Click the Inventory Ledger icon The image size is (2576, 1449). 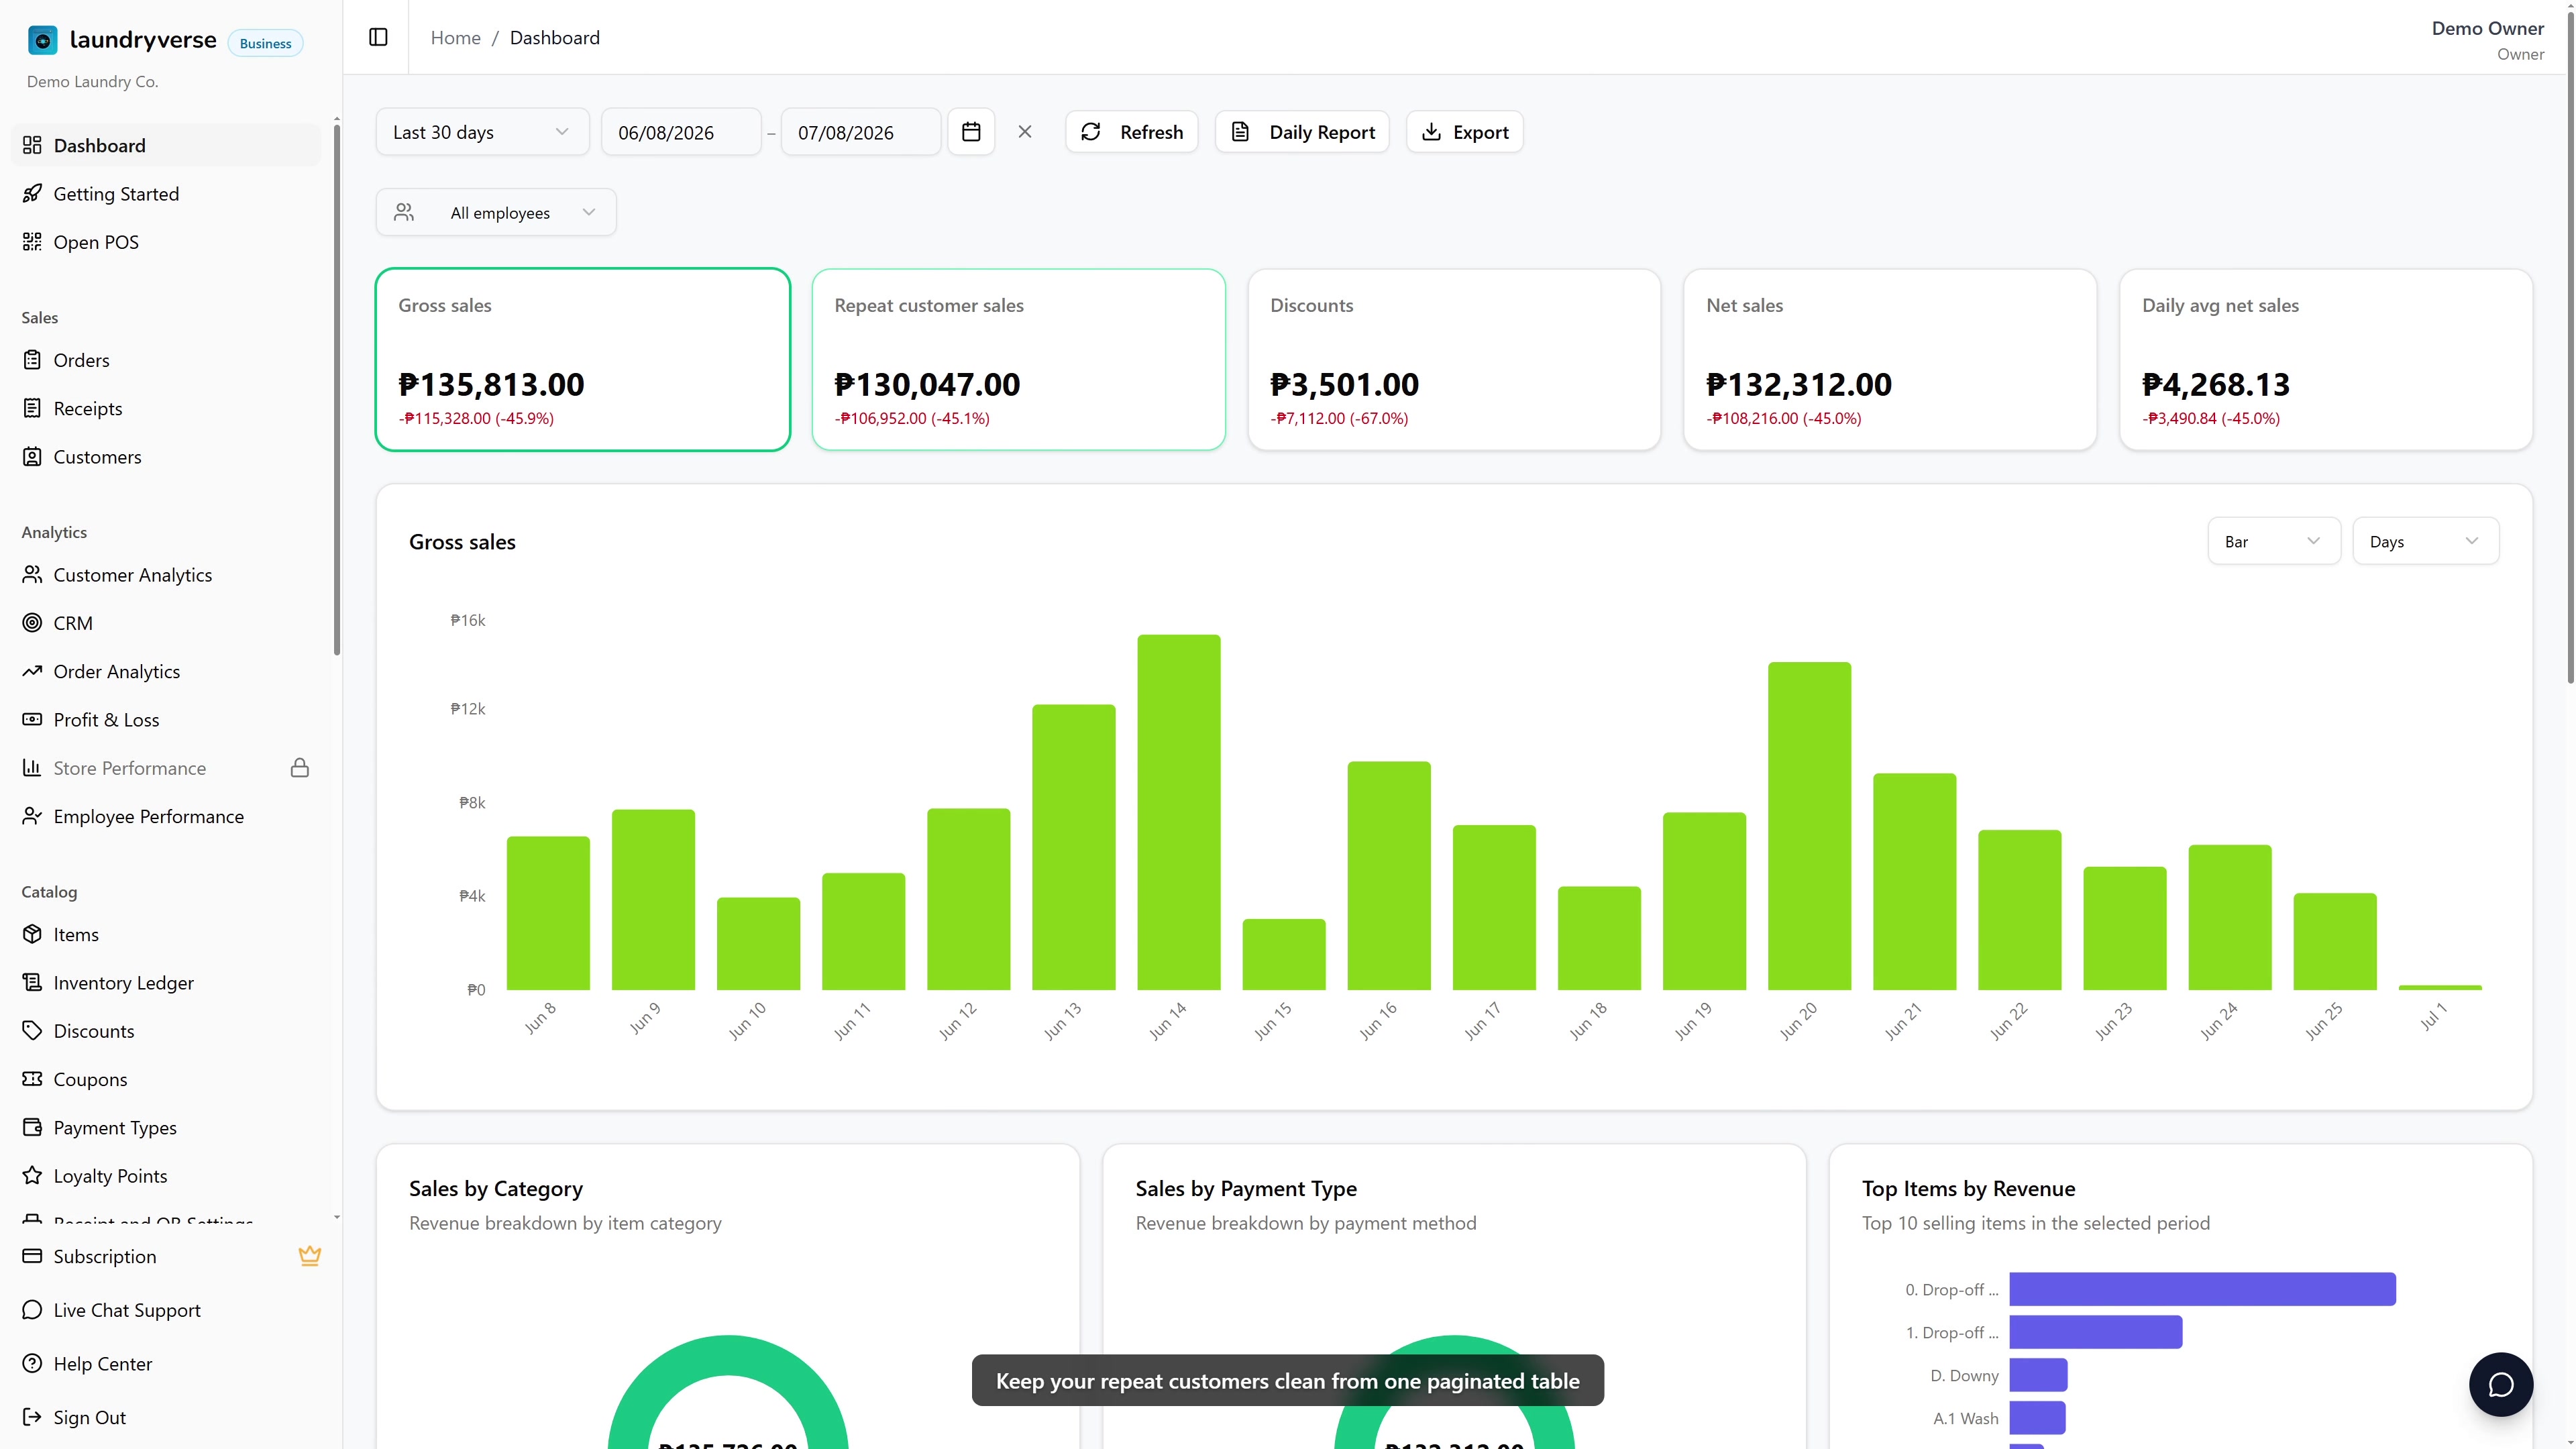[32, 982]
